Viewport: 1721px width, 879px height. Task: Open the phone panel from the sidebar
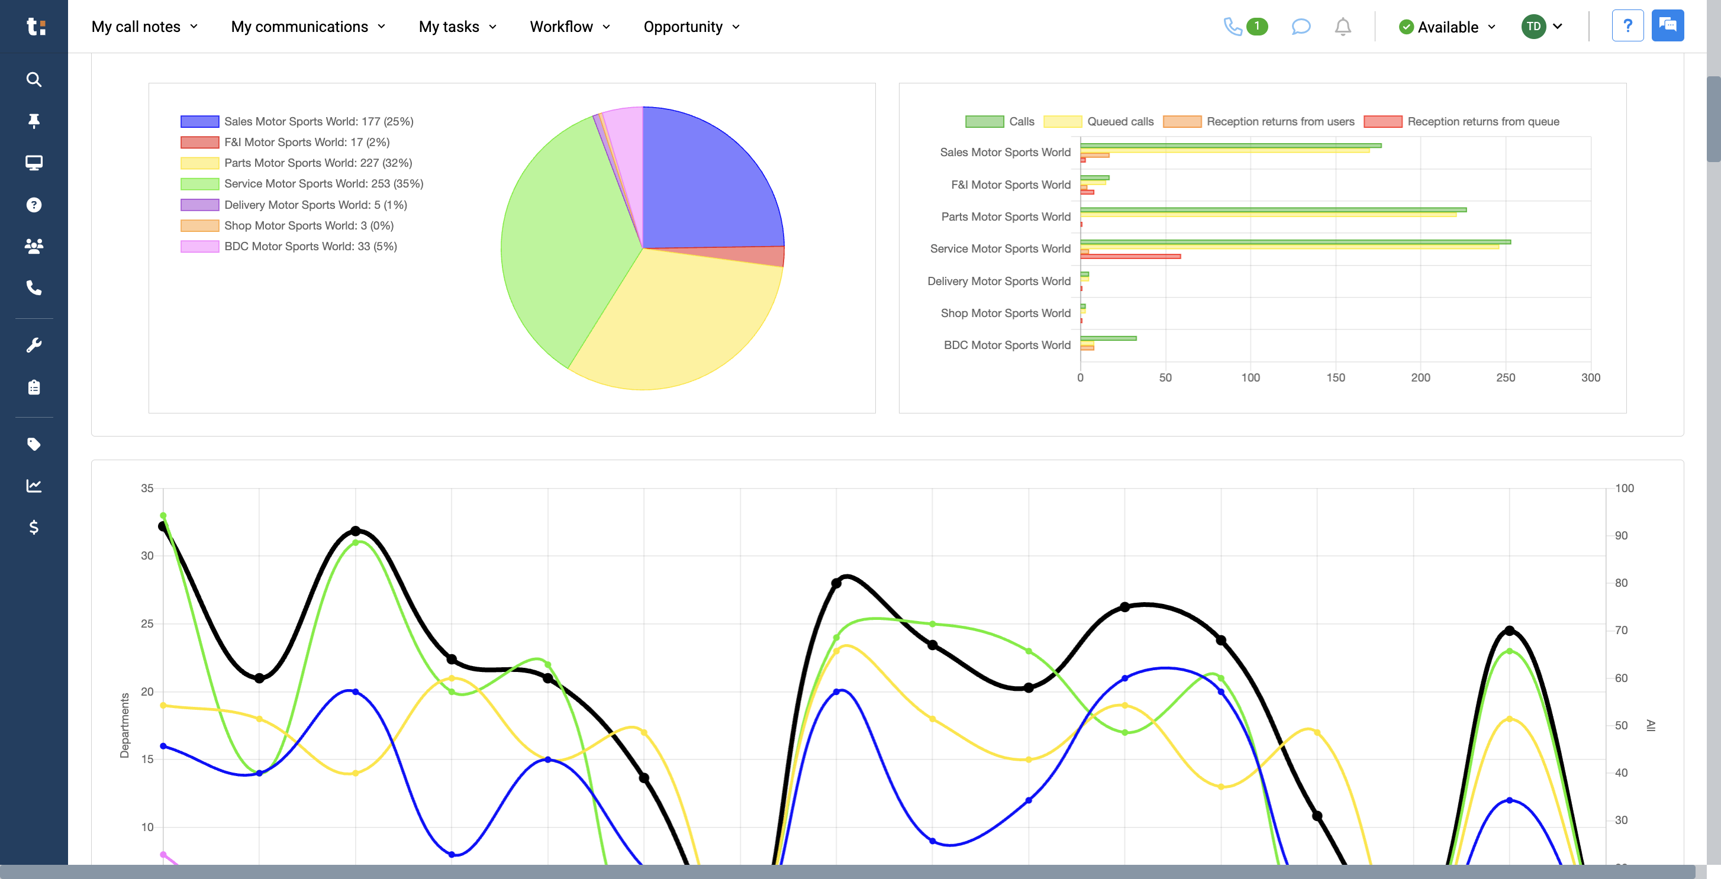[x=33, y=289]
